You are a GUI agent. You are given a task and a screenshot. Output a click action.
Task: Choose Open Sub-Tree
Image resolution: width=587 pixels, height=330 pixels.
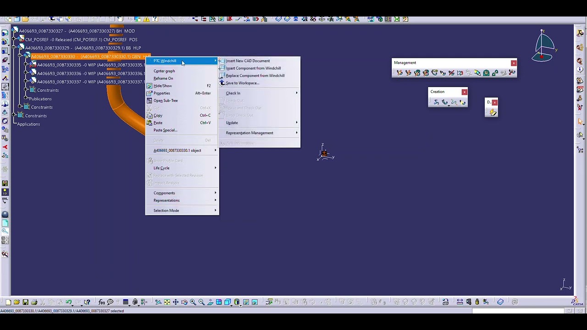pyautogui.click(x=182, y=100)
